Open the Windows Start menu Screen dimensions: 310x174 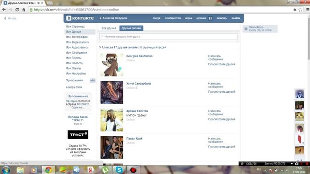6,170
